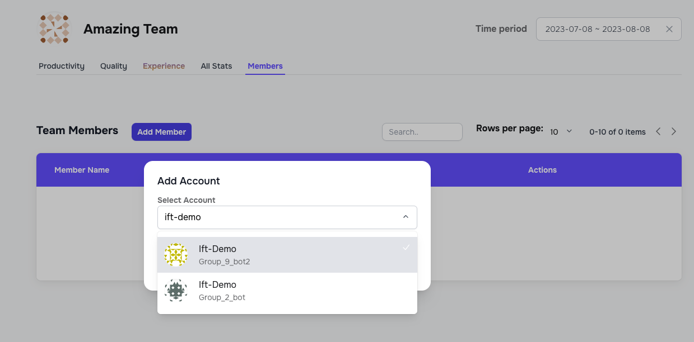Clear the time period with X icon

pyautogui.click(x=669, y=29)
